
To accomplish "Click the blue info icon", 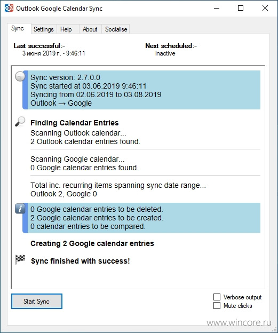I will (x=20, y=209).
